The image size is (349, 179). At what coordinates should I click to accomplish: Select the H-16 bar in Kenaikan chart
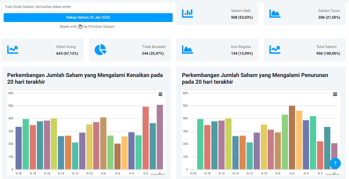coord(47,145)
